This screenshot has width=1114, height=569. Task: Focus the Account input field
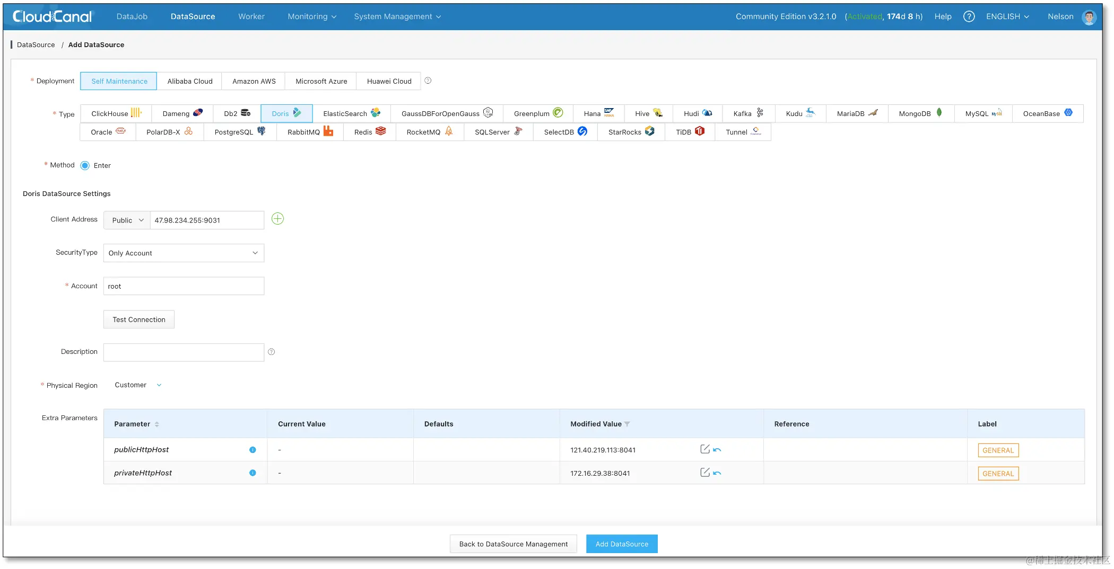pos(184,286)
